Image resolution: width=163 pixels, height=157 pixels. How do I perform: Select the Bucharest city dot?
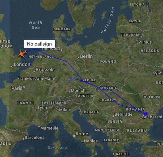pyautogui.click(x=141, y=119)
